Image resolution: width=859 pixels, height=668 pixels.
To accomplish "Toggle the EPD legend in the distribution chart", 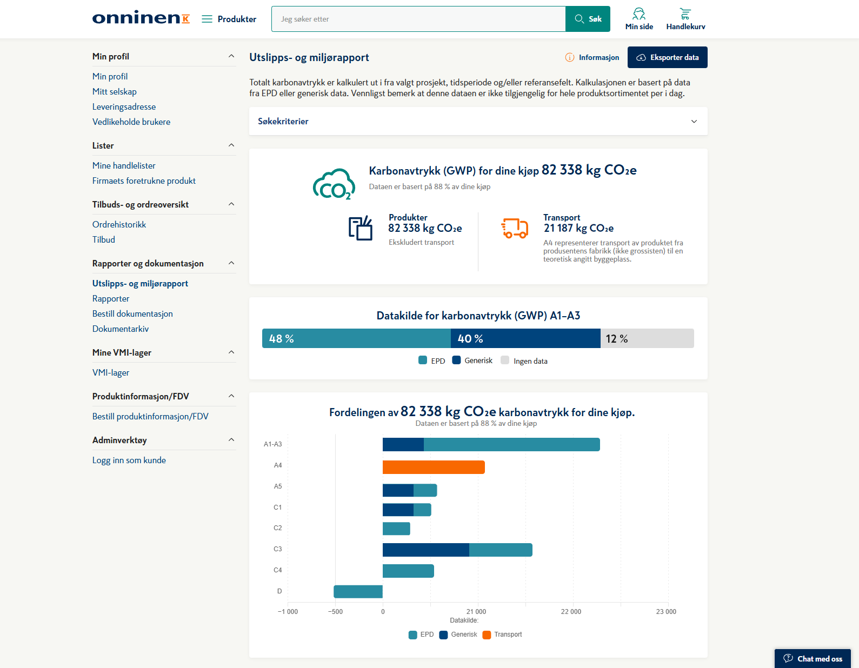I will click(x=421, y=634).
